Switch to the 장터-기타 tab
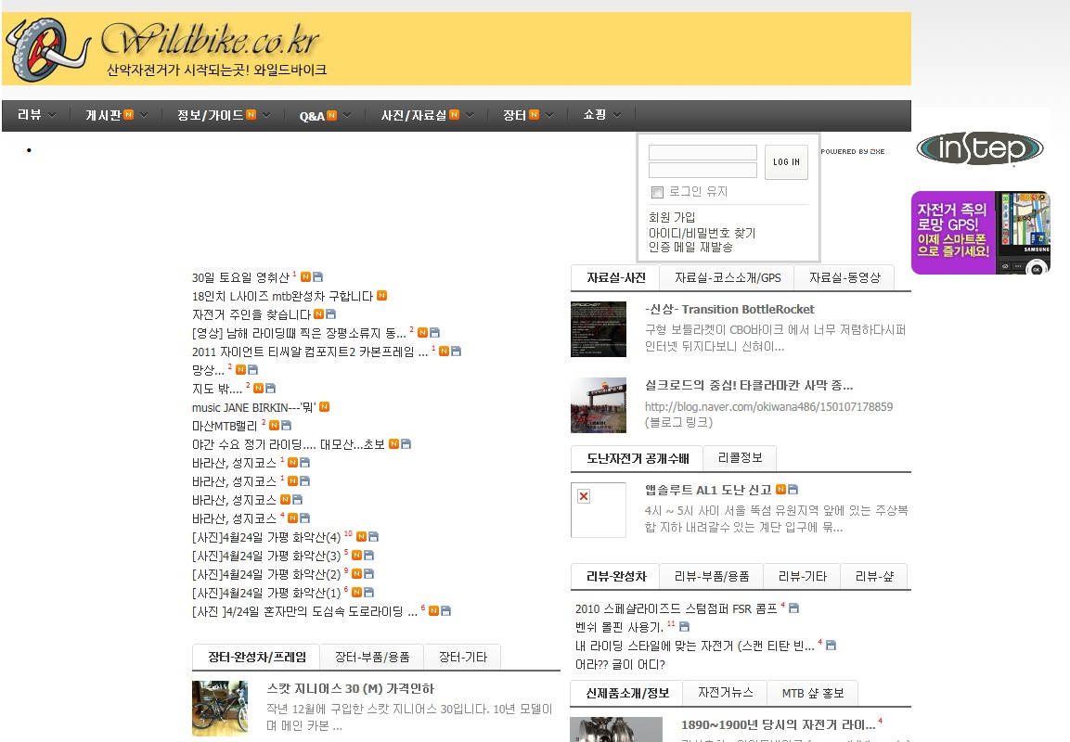The image size is (1070, 742). point(462,658)
